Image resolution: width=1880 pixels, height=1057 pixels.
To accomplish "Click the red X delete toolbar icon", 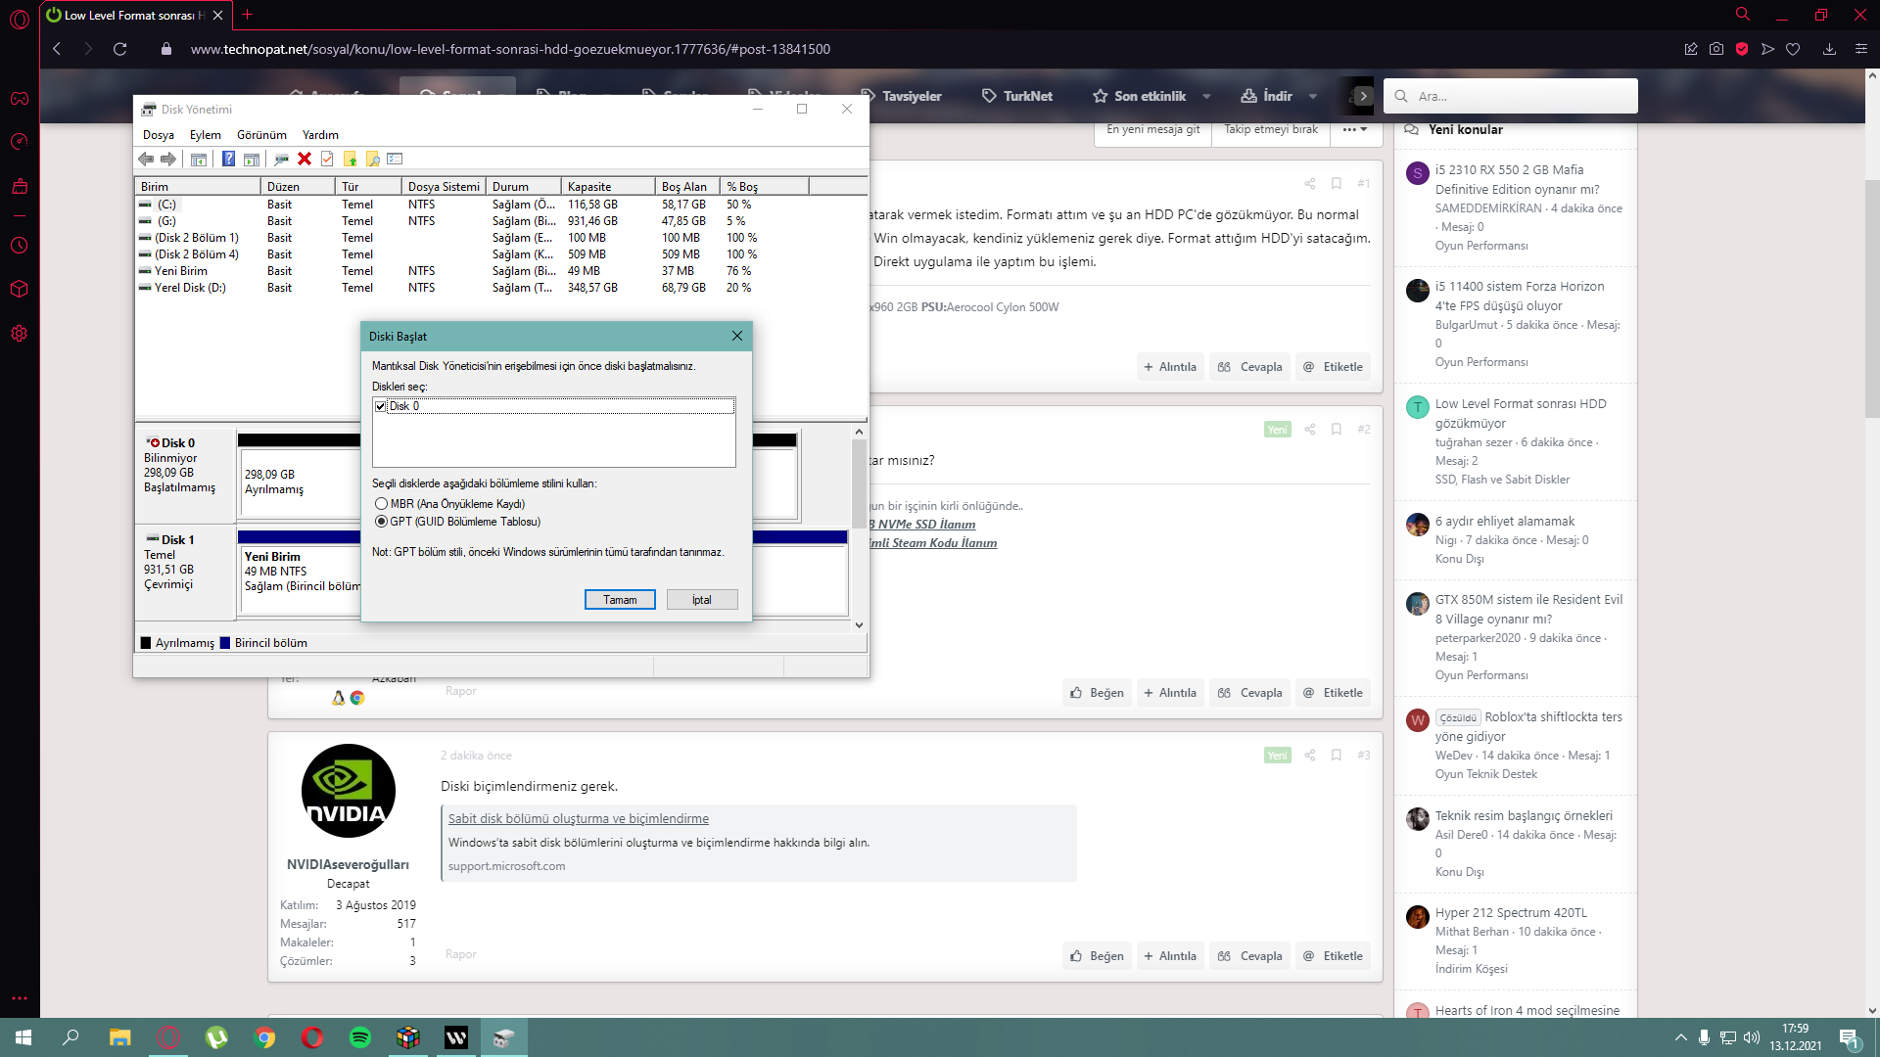I will click(305, 159).
